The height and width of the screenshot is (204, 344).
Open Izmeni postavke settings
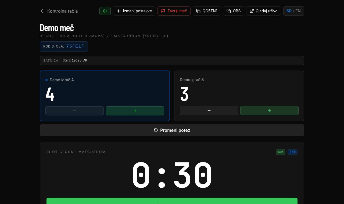point(134,11)
